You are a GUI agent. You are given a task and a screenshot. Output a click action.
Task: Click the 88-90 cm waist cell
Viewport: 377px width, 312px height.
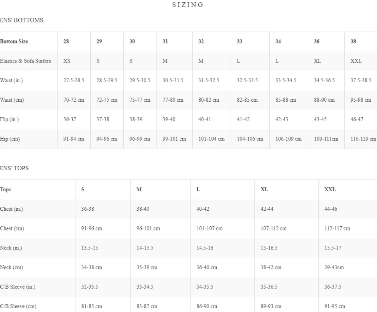[324, 100]
